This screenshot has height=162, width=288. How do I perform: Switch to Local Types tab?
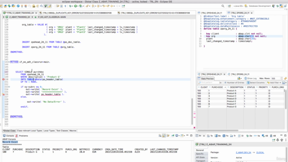click(49, 130)
